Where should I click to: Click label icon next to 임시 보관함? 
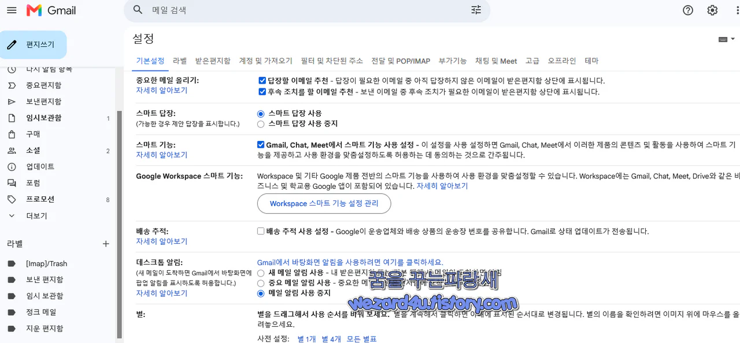(x=12, y=296)
